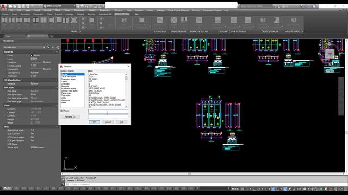Toggle ortho mode in status bar
The image size is (348, 195).
[254, 189]
